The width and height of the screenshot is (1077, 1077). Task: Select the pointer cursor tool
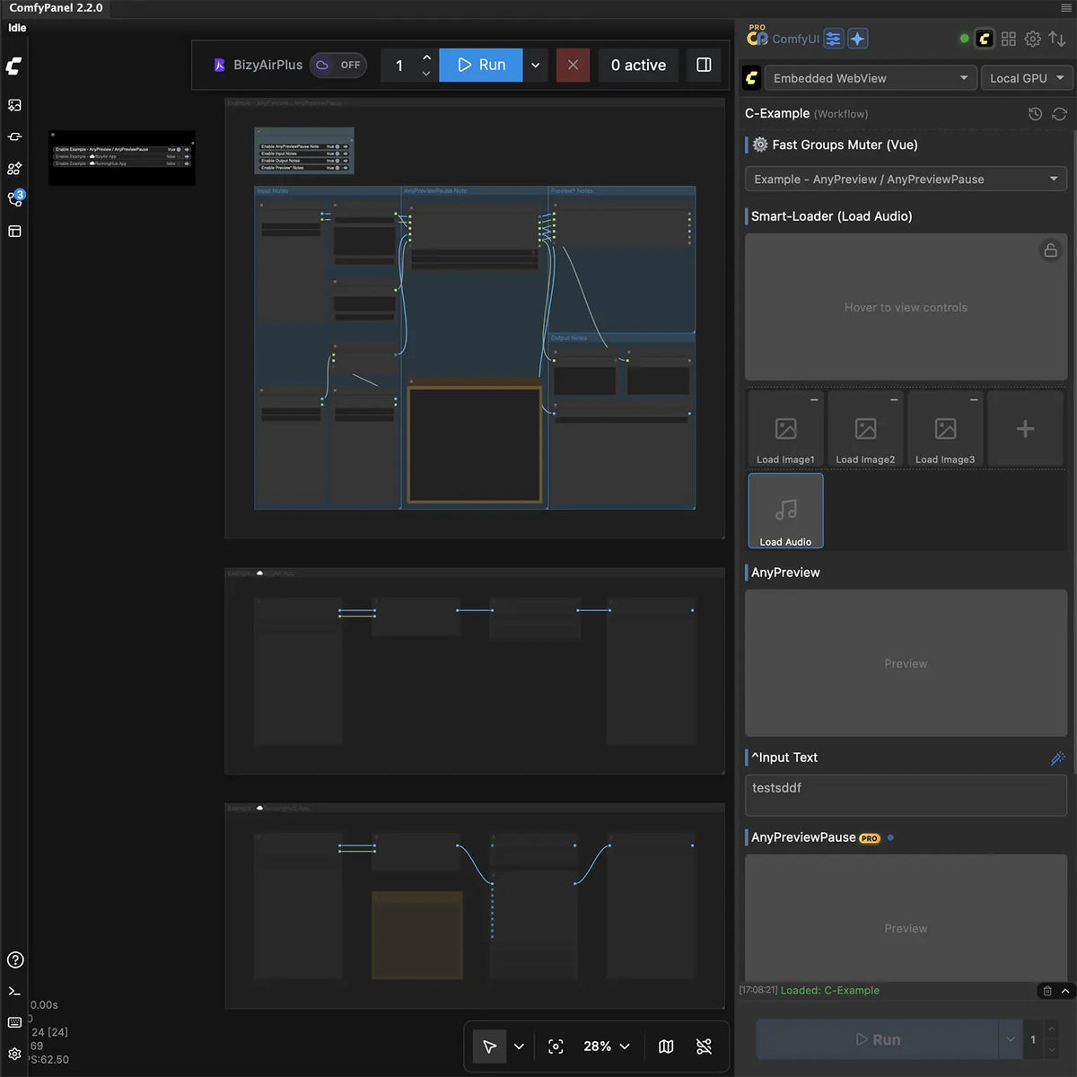click(489, 1046)
